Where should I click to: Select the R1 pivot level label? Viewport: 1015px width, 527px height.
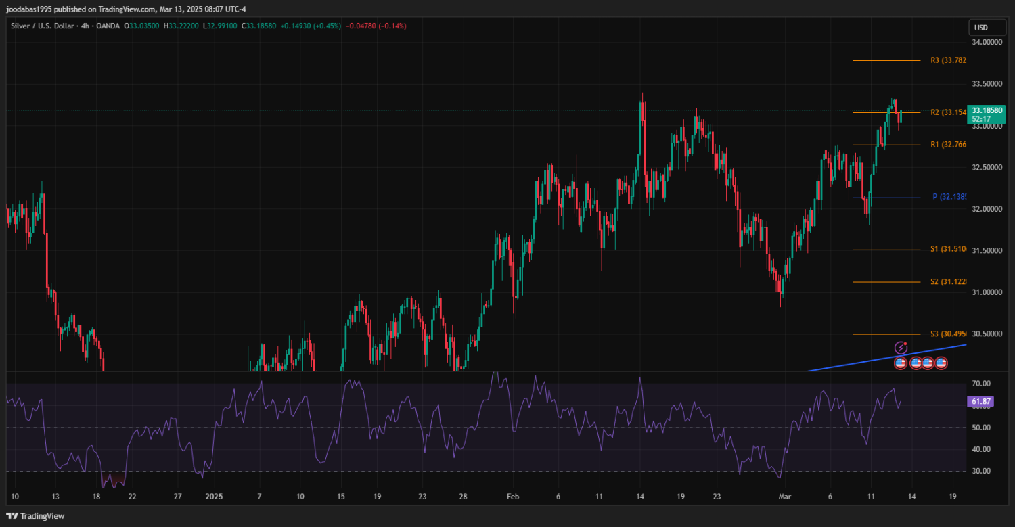tap(948, 145)
